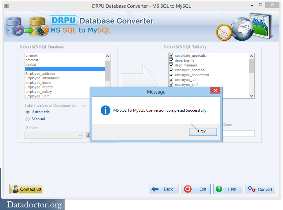
Task: Select employee_salary database
Action: point(57,92)
